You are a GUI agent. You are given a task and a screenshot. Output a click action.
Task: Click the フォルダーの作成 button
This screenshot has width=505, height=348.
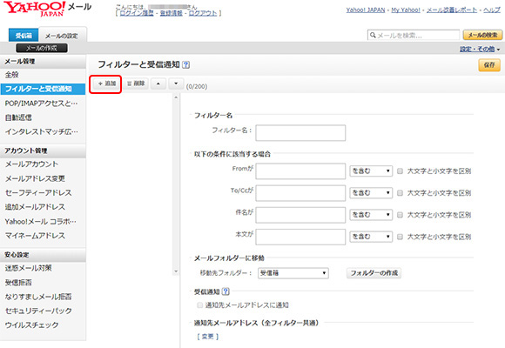[x=374, y=273]
